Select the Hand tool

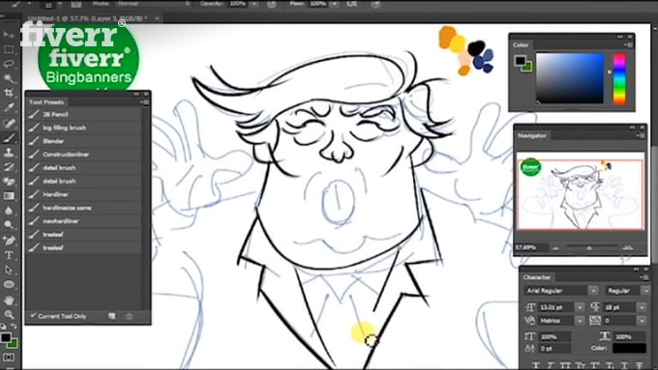(9, 299)
